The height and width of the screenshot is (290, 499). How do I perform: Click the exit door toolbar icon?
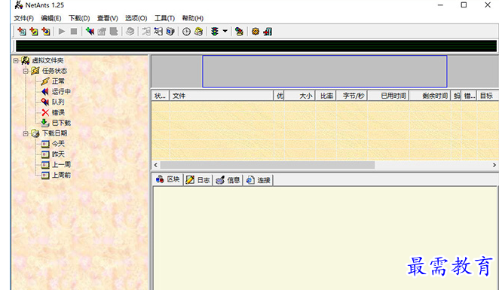click(x=268, y=32)
